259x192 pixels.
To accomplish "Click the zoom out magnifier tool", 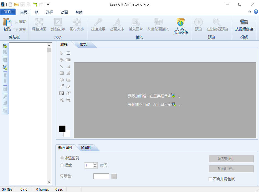I will (68, 100).
